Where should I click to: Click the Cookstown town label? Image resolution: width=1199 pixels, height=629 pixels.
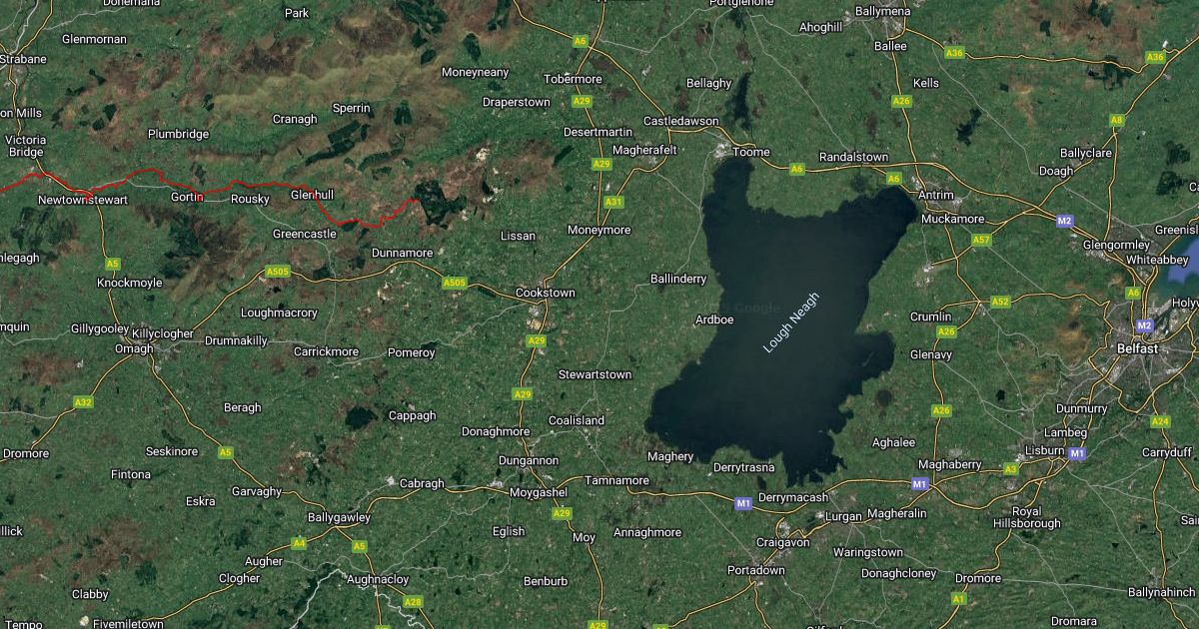(545, 293)
